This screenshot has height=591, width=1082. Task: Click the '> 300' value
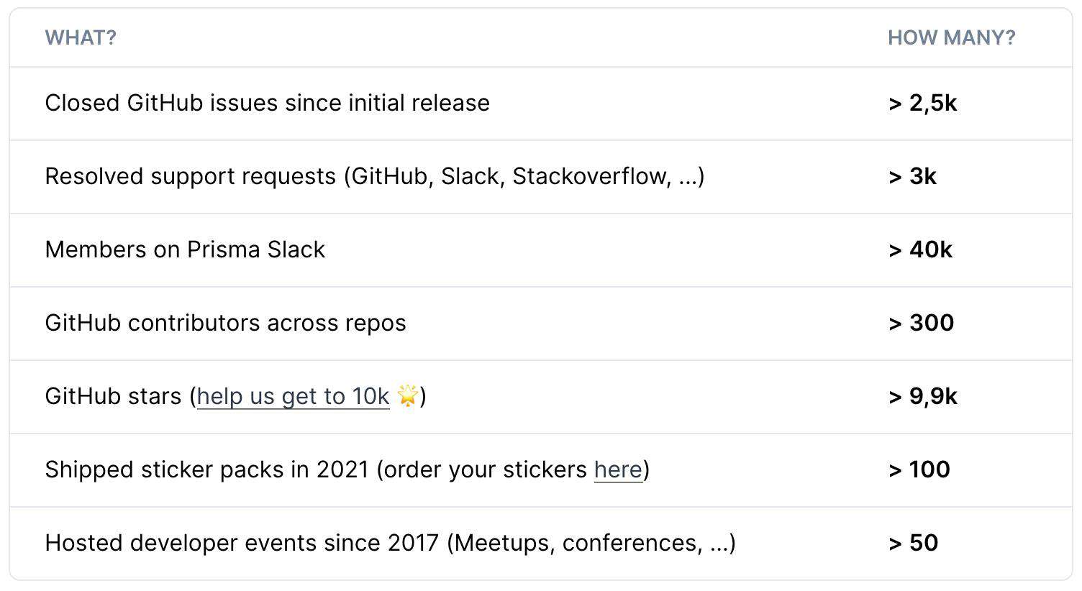click(x=922, y=323)
